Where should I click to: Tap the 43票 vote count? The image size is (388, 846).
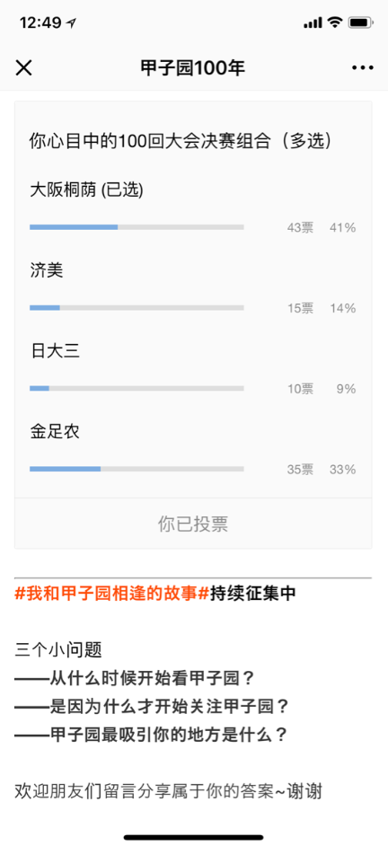300,228
